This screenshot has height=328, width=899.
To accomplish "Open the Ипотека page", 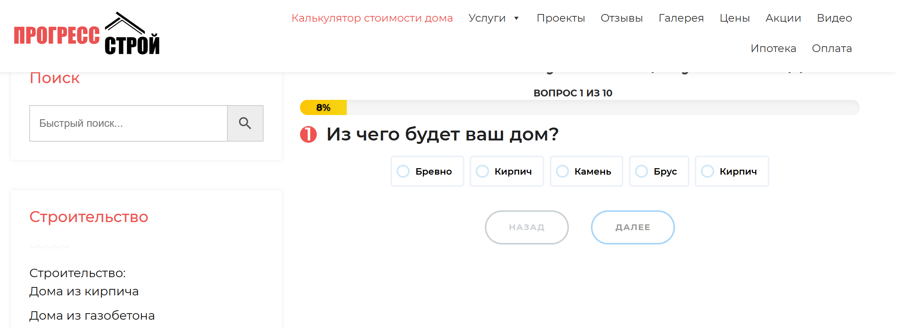I will click(774, 48).
